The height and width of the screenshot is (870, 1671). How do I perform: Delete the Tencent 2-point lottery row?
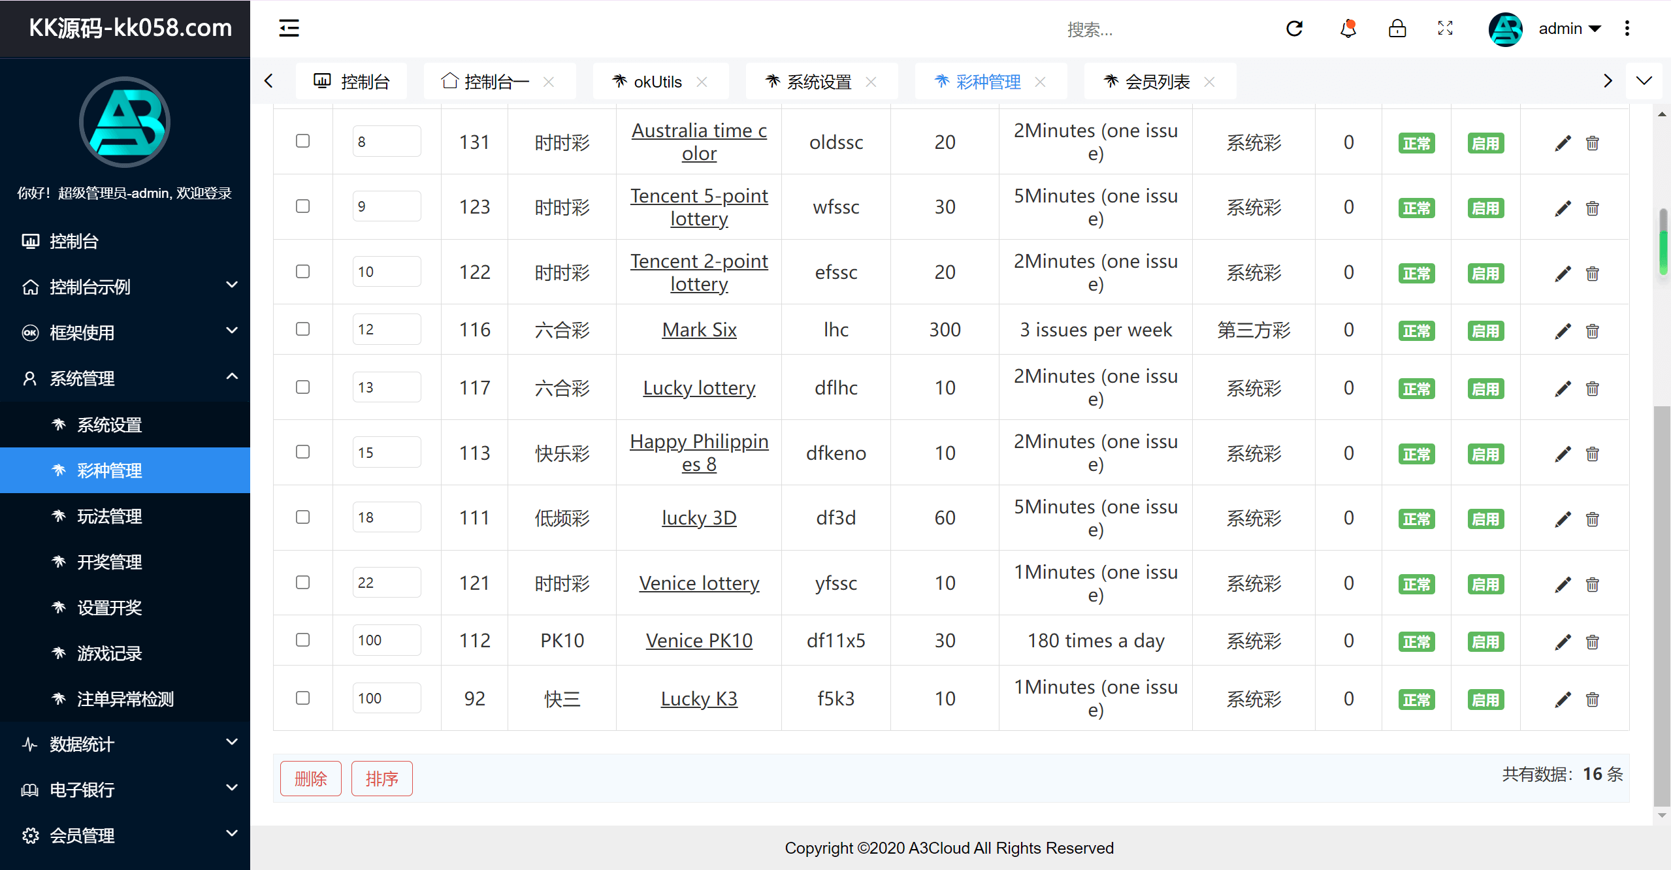coord(1592,273)
